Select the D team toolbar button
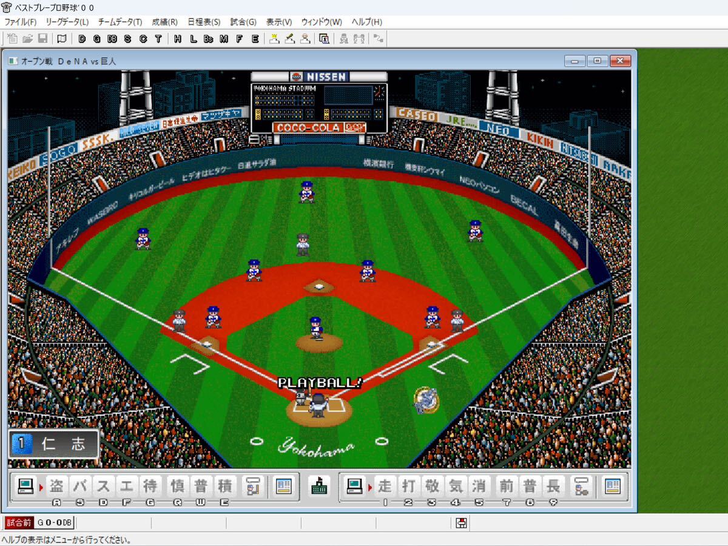 point(81,38)
